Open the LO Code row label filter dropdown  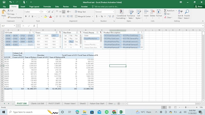(11, 57)
